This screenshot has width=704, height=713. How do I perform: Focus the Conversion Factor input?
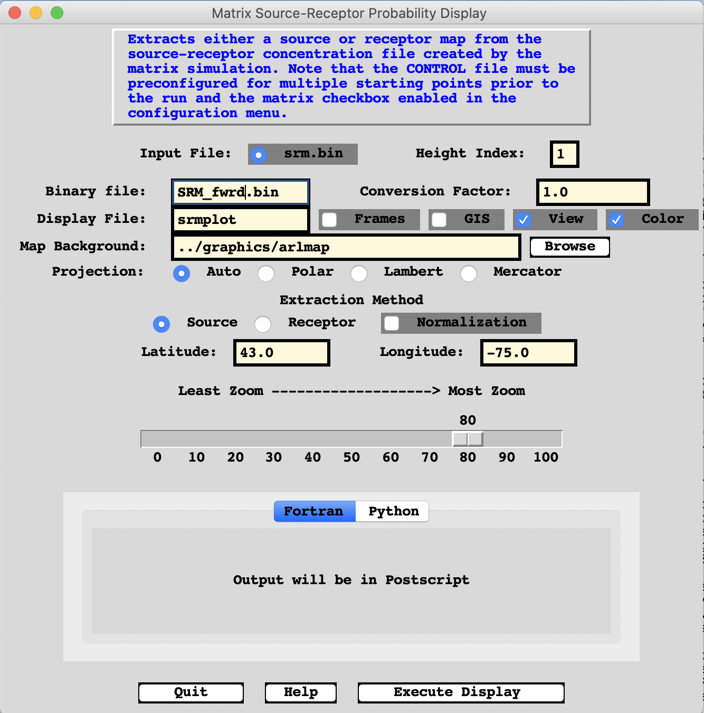592,192
